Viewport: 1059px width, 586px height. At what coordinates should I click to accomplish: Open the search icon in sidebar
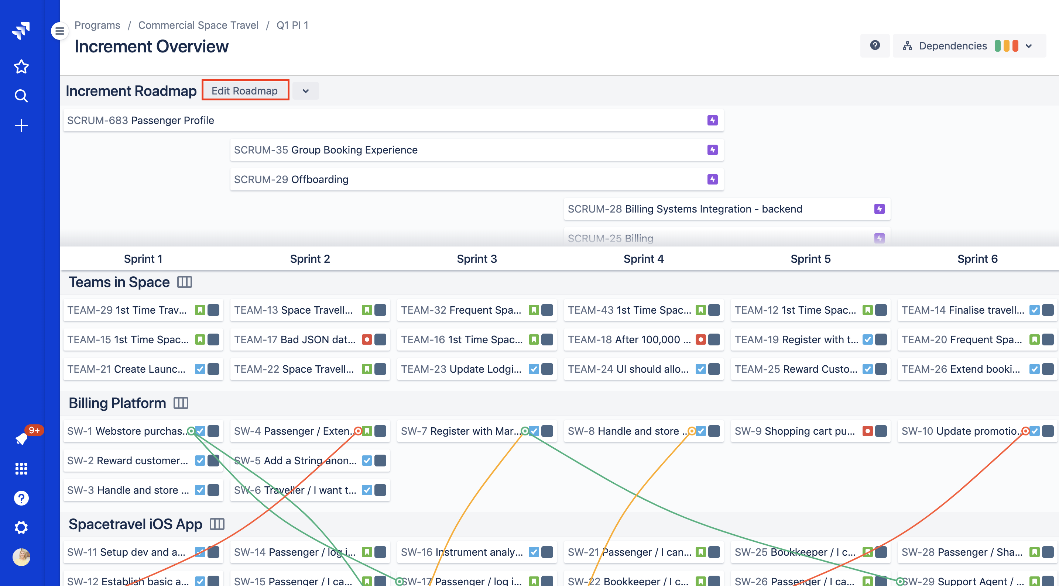(21, 96)
